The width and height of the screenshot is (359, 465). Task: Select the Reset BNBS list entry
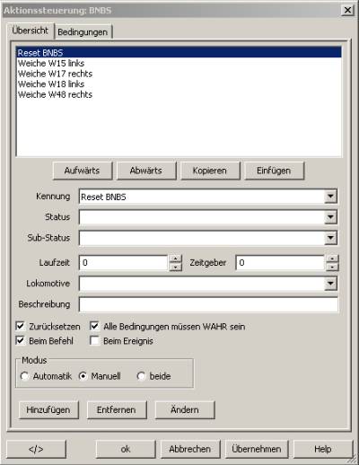pos(179,53)
